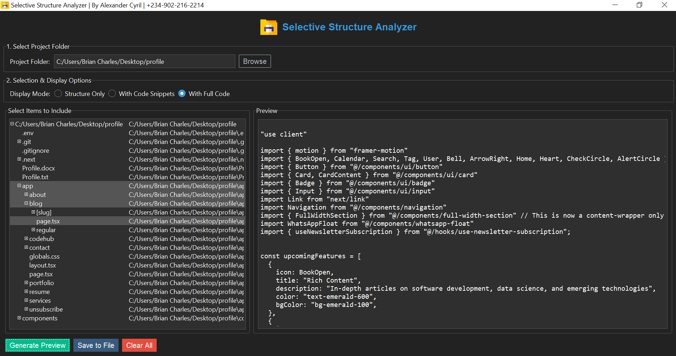Screen dimensions: 676x356
Task: Close the Selective Structure Analyzer window
Action: point(664,5)
